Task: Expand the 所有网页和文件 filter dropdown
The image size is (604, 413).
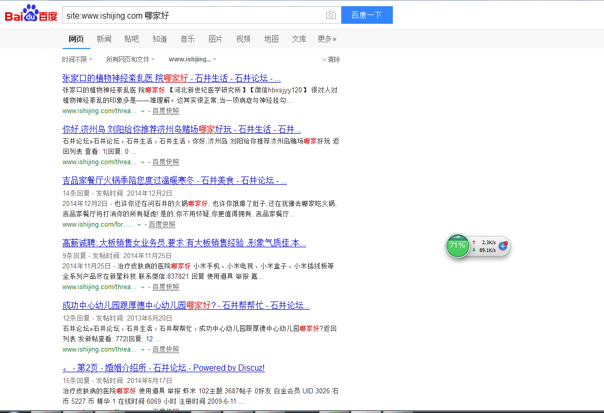Action: pos(130,59)
